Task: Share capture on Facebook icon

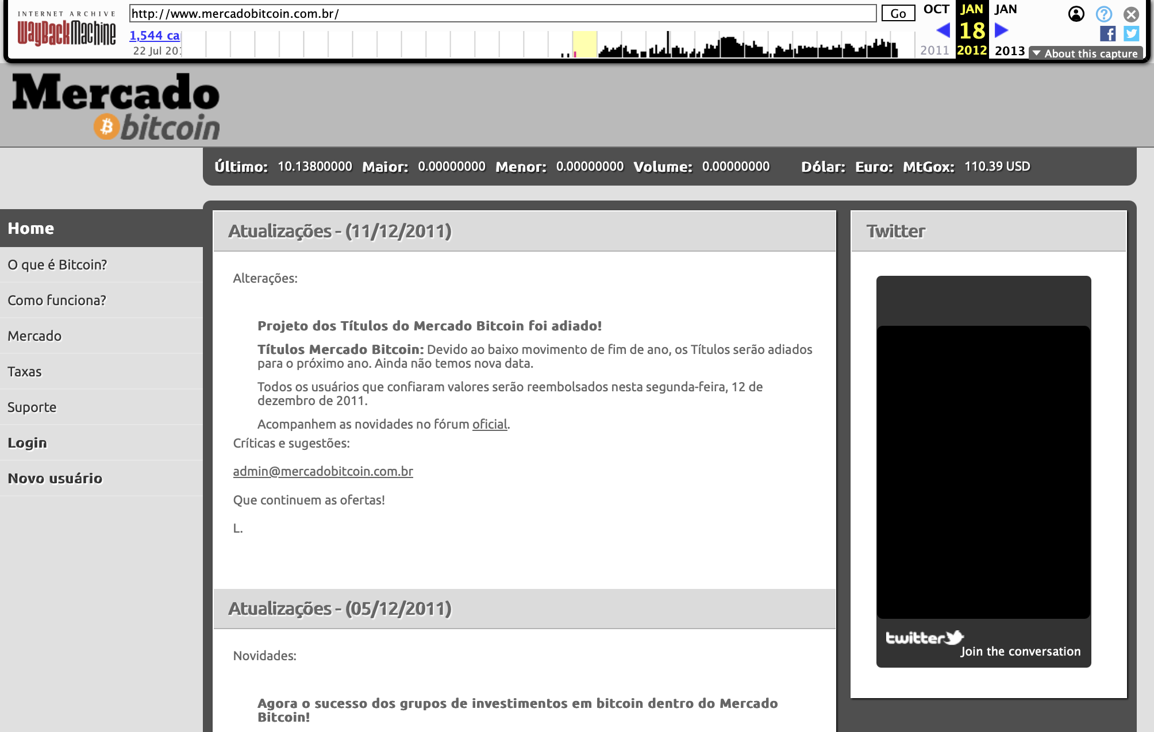Action: (x=1107, y=33)
